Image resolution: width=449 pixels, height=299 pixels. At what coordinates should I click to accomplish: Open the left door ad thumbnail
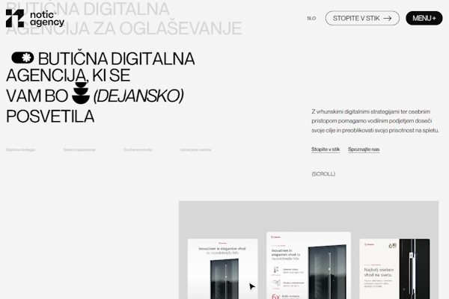tap(222, 269)
